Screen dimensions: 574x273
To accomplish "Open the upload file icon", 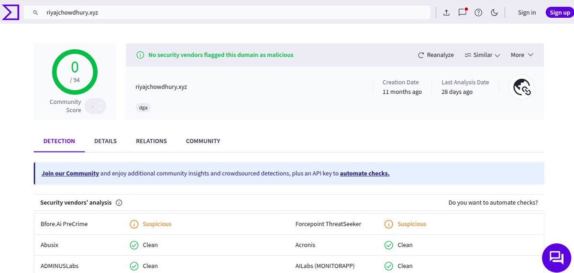I will pos(446,13).
